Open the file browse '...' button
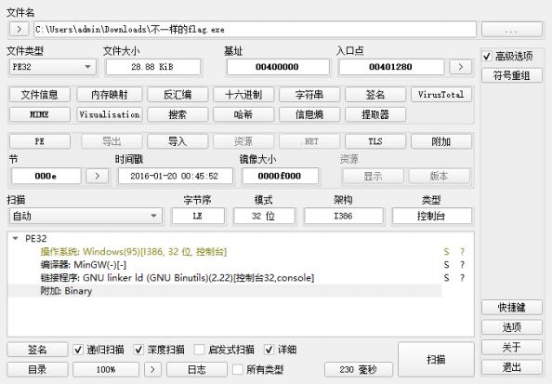Viewport: 552px width, 384px height. pos(511,29)
